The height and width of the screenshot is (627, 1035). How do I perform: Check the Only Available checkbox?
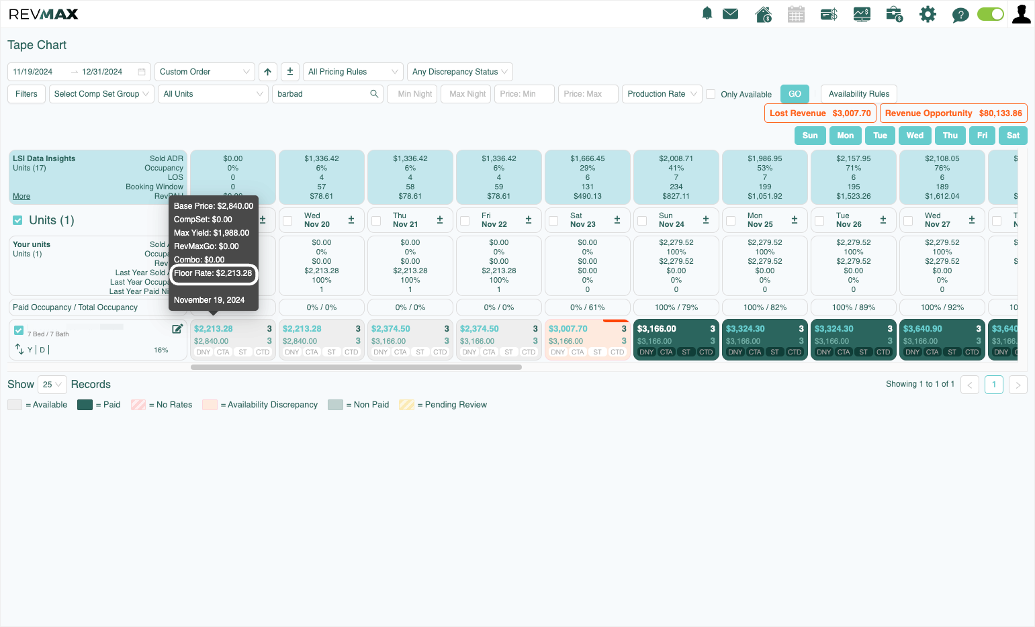[x=711, y=94]
